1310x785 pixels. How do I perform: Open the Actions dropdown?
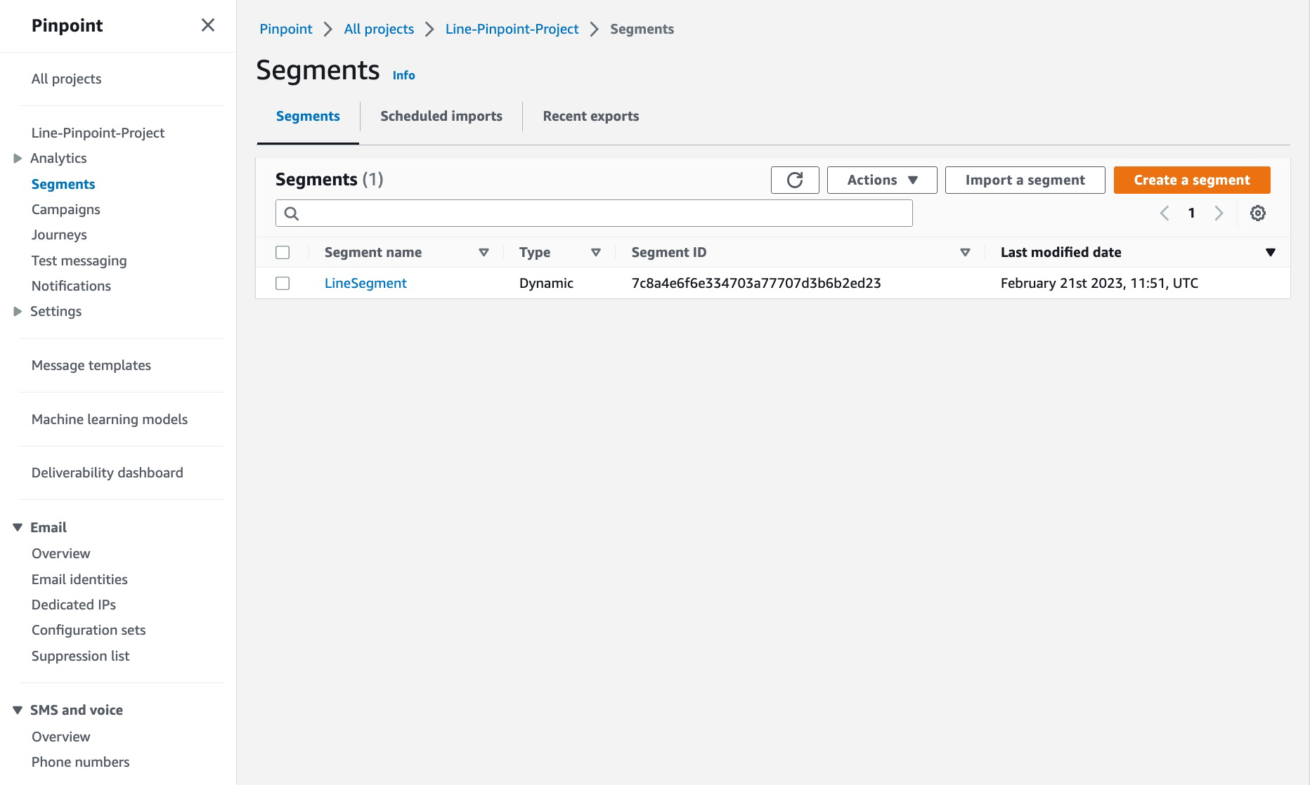881,180
